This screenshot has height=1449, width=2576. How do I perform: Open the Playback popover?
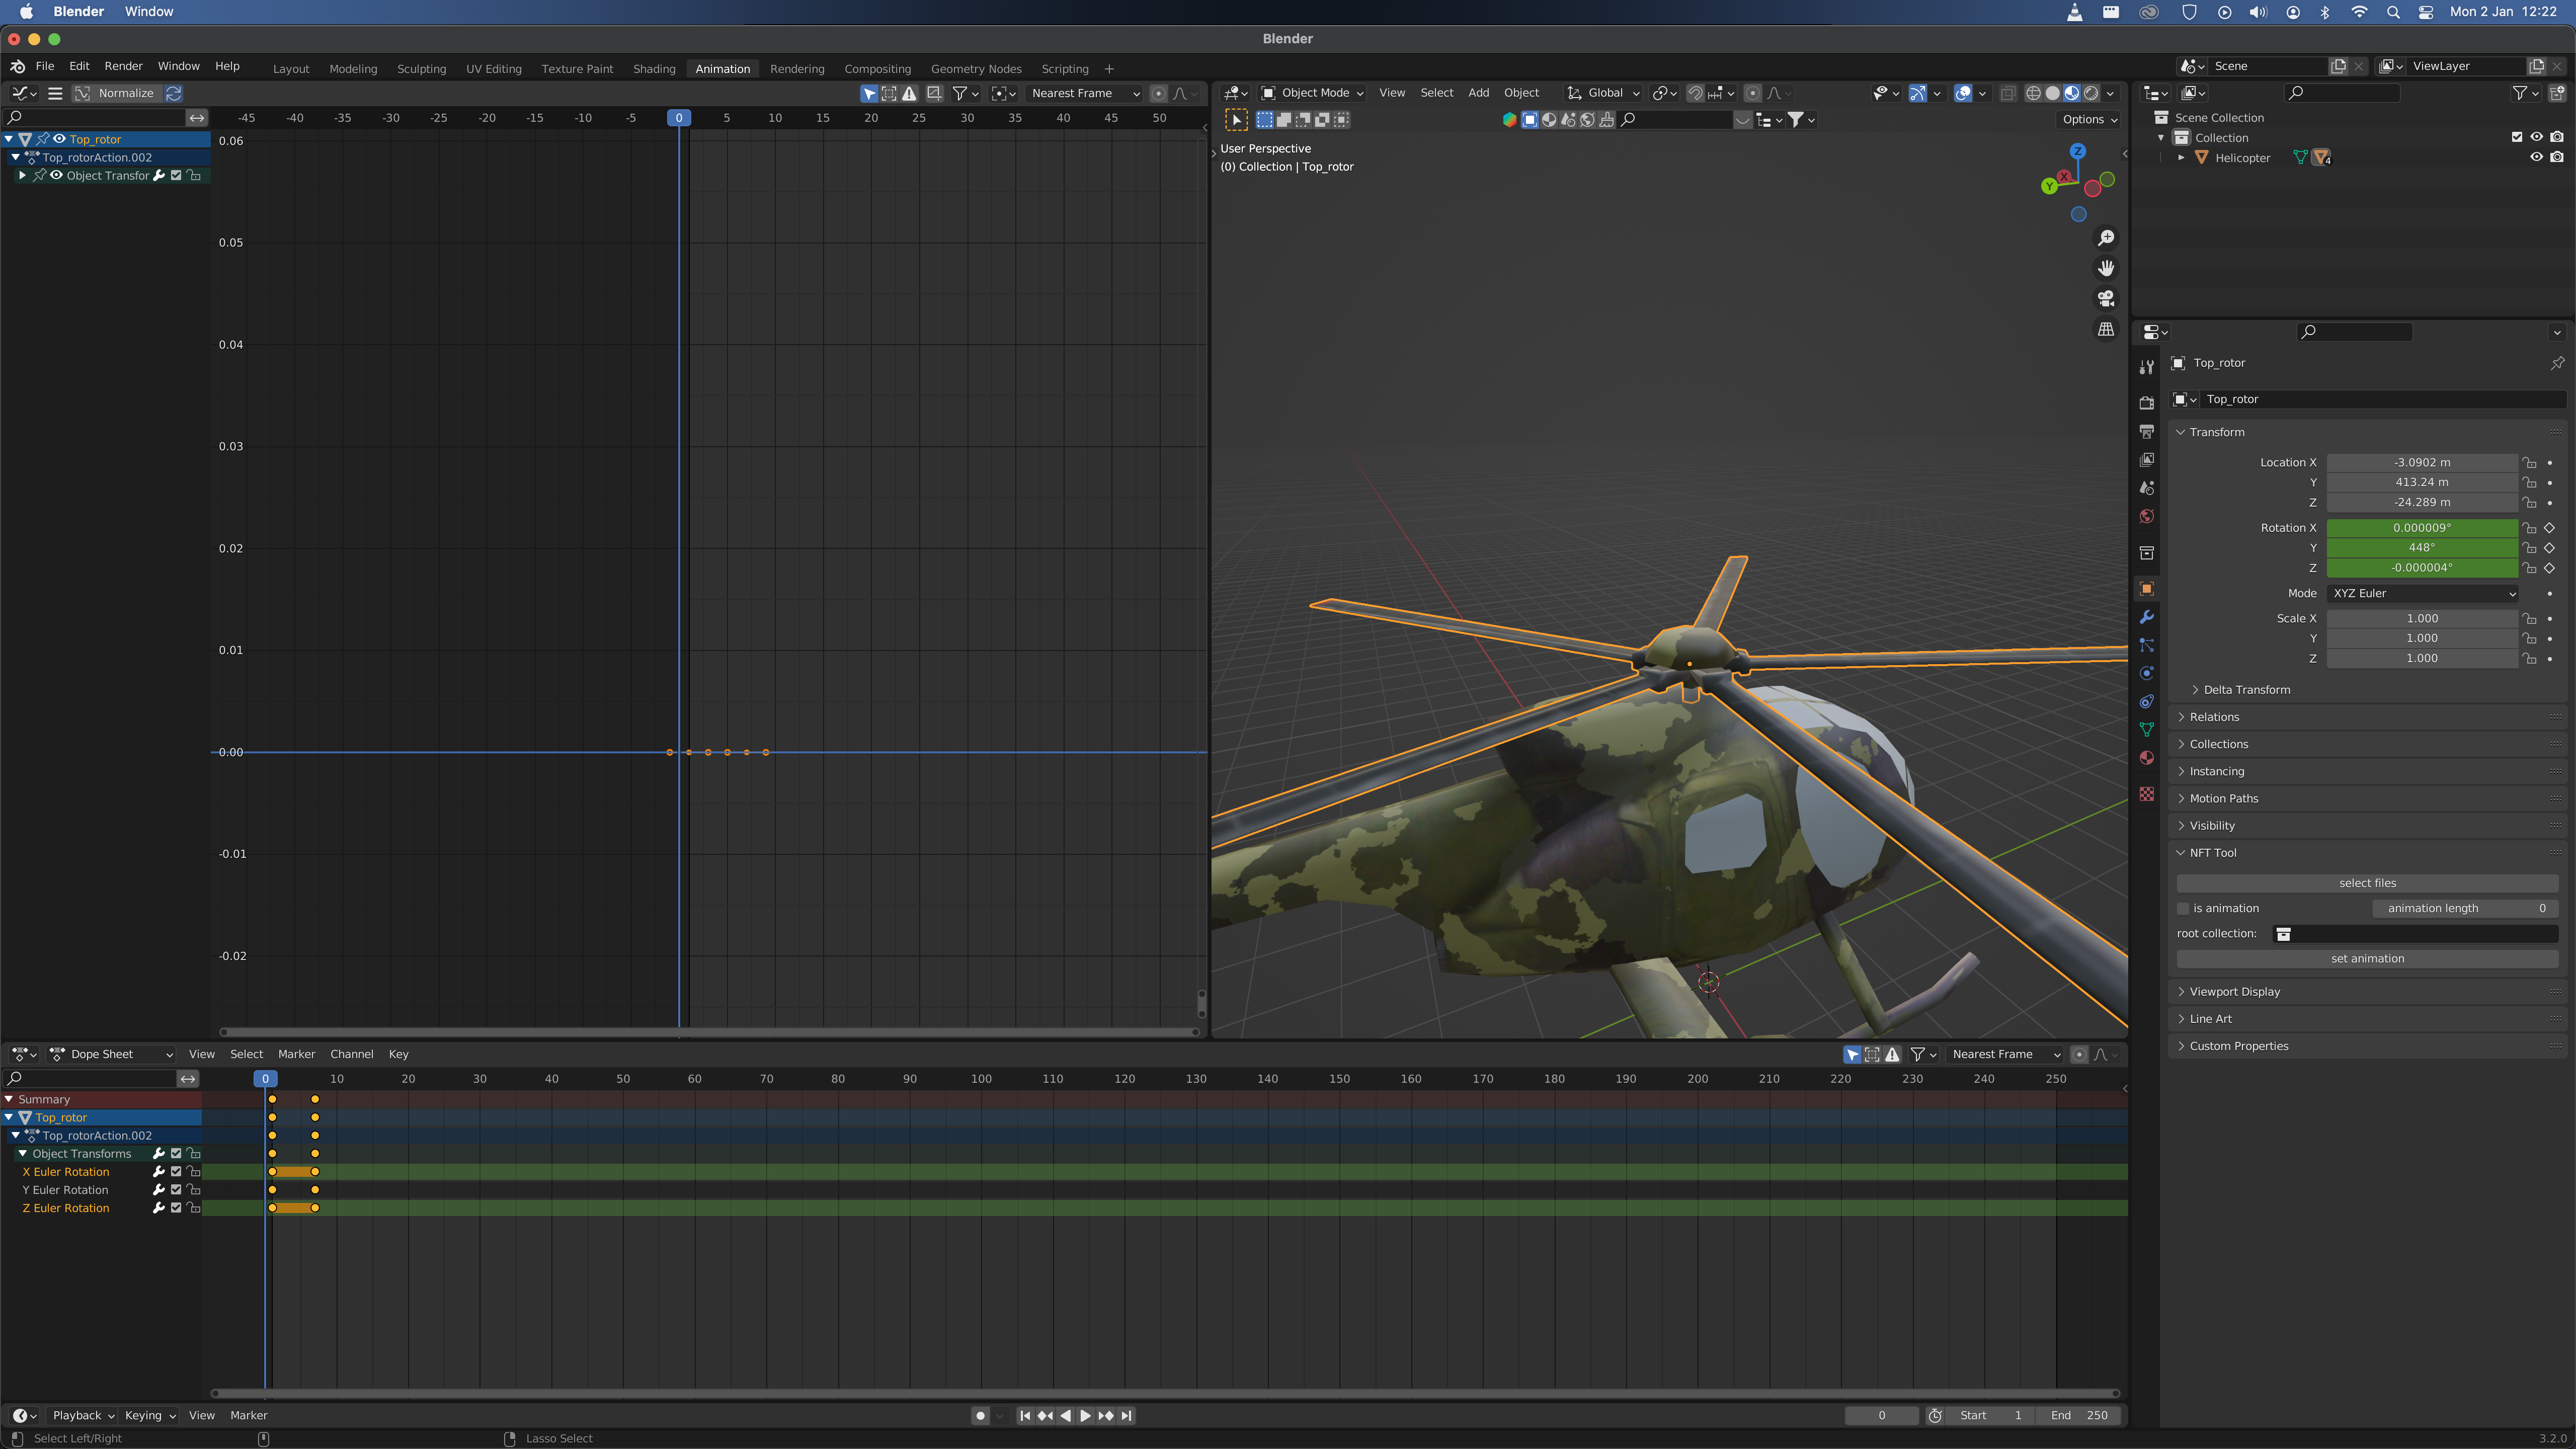83,1415
